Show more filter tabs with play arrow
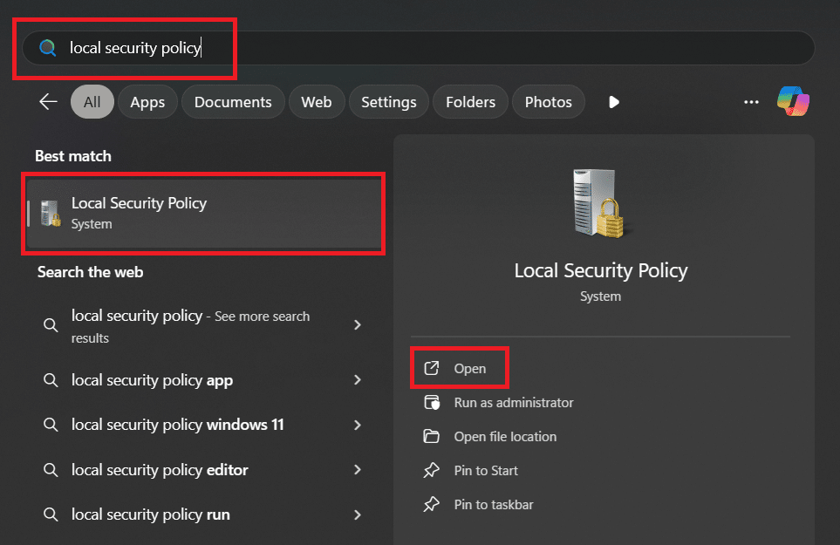 coord(614,102)
